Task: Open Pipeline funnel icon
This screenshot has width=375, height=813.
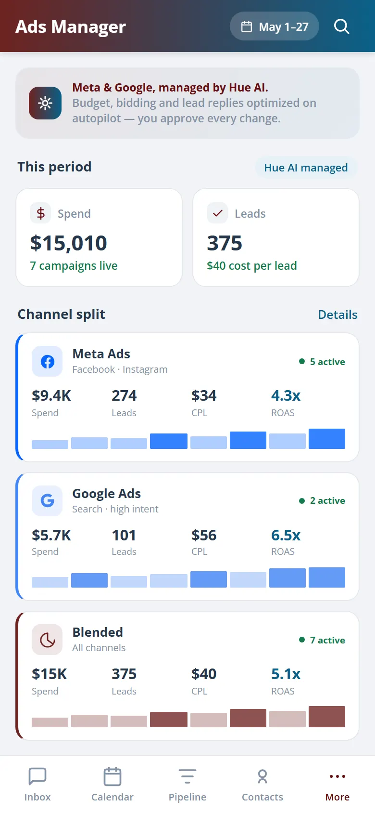Action: (x=187, y=776)
